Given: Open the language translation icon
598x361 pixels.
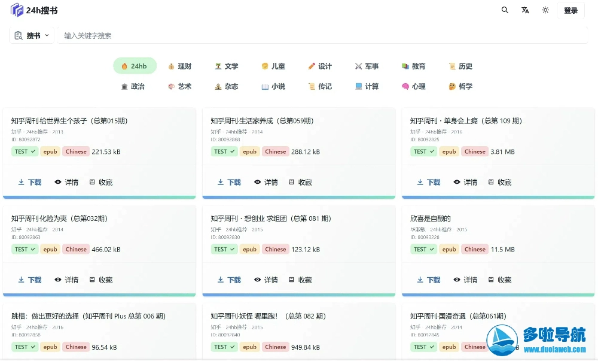Looking at the screenshot, I should click(x=525, y=10).
